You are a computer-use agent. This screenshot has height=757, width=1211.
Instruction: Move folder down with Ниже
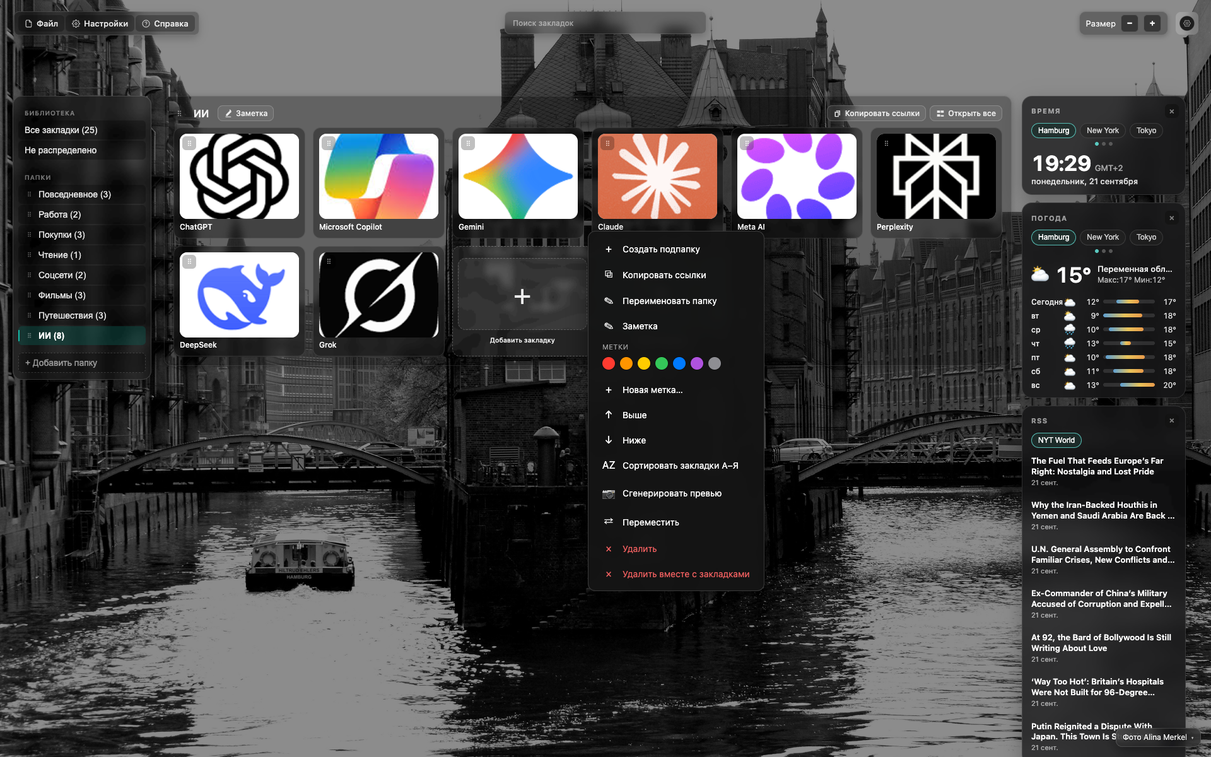tap(676, 440)
